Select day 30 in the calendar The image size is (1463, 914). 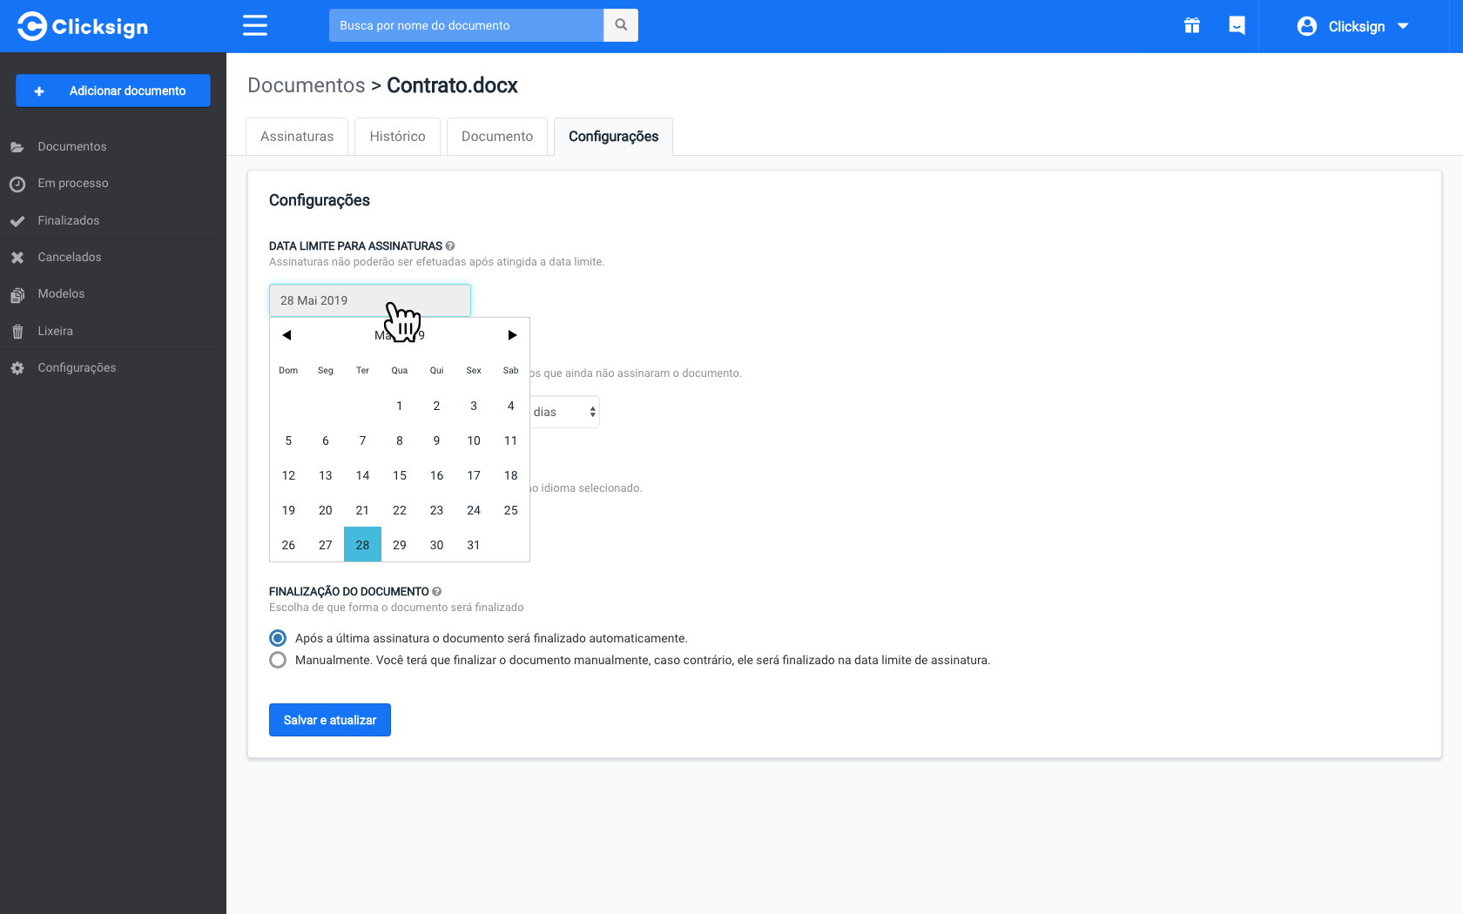point(436,545)
